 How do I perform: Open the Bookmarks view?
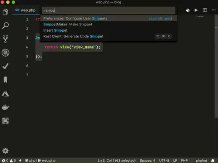click(5, 80)
